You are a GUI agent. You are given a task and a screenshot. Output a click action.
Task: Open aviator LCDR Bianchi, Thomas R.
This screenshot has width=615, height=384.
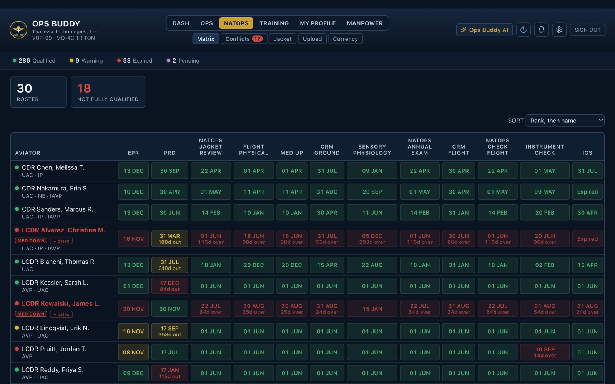(x=59, y=262)
